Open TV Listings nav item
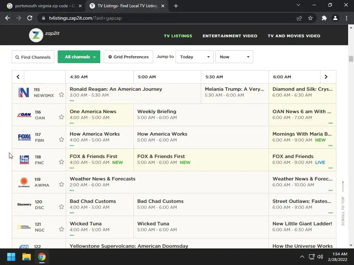Image resolution: width=354 pixels, height=265 pixels. click(178, 36)
